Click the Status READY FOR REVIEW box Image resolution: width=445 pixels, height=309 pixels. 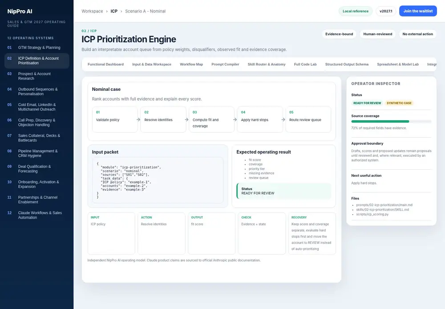[284, 191]
